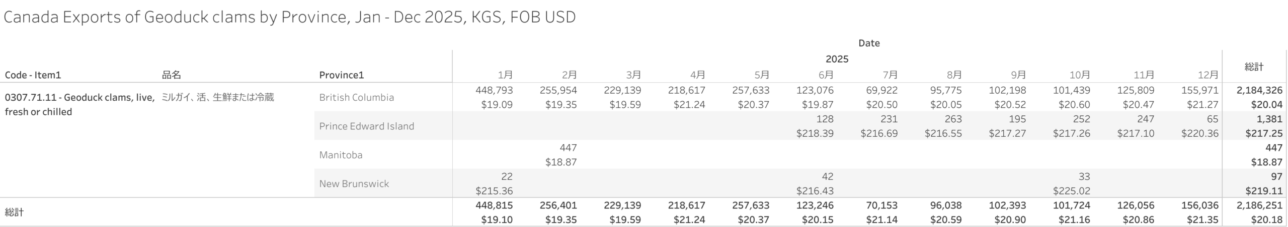Select the British Columbia row label

coord(356,97)
